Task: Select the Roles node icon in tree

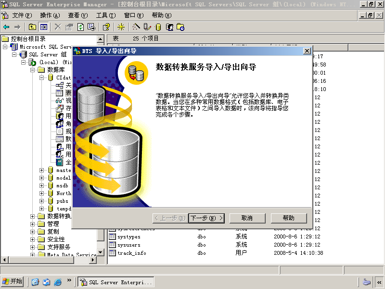Action: pyautogui.click(x=60, y=124)
